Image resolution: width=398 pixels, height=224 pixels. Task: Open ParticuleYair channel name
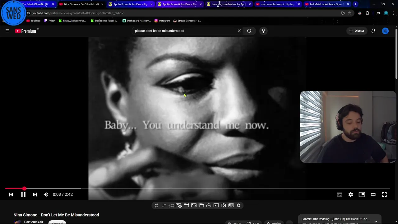point(34,222)
